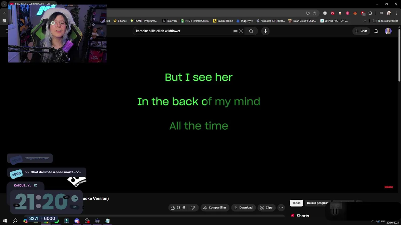Open the round keyboard-grid taskbar app
This screenshot has height=225, width=401.
click(97, 221)
